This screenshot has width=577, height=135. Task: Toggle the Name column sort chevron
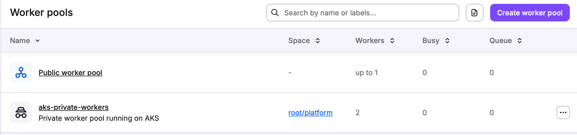tap(38, 41)
